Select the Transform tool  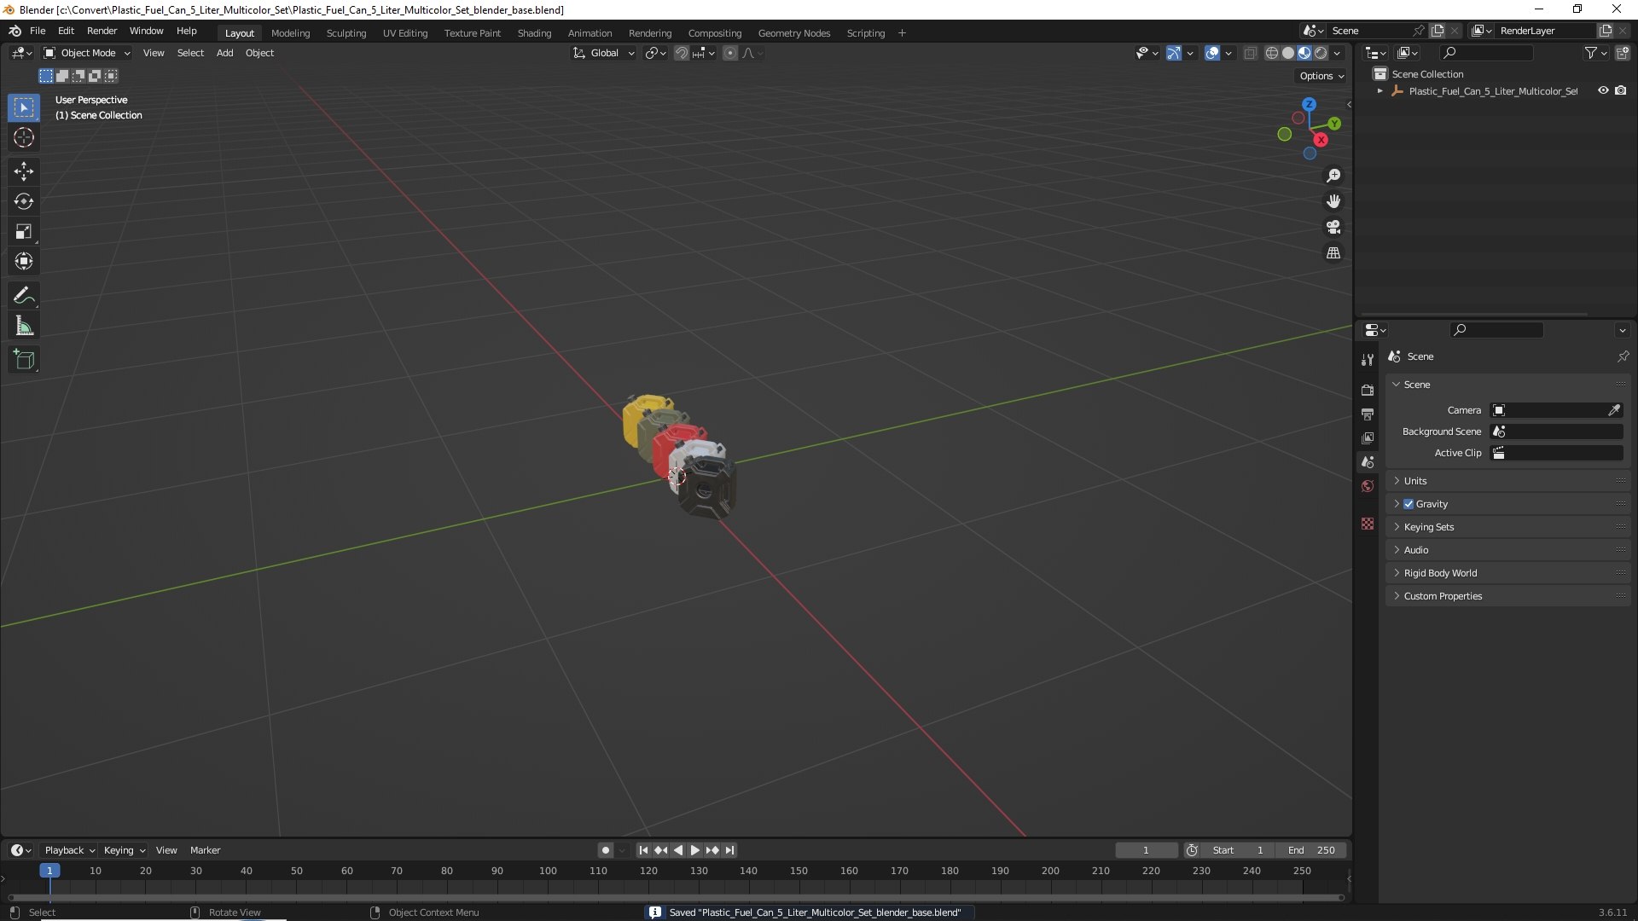coord(24,261)
